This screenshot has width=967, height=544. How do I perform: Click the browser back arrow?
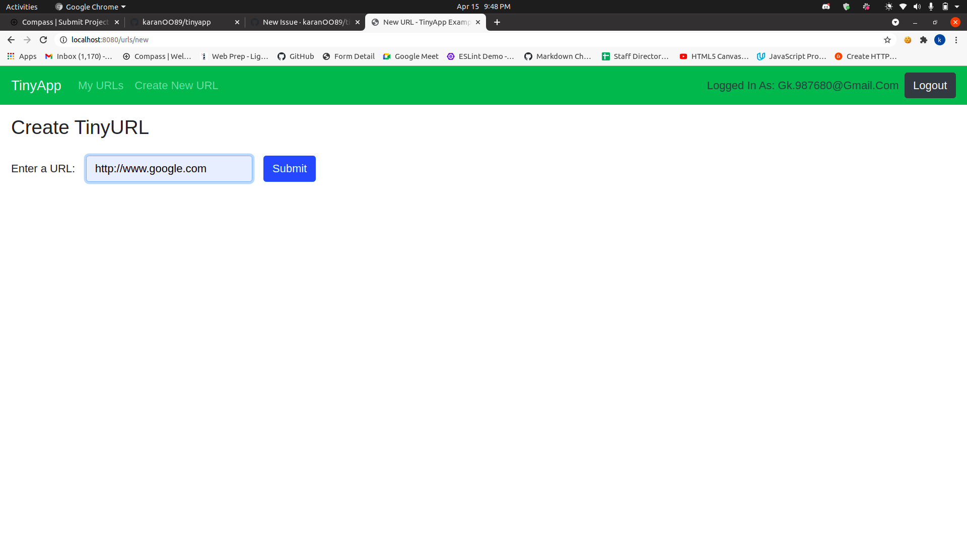coord(11,40)
